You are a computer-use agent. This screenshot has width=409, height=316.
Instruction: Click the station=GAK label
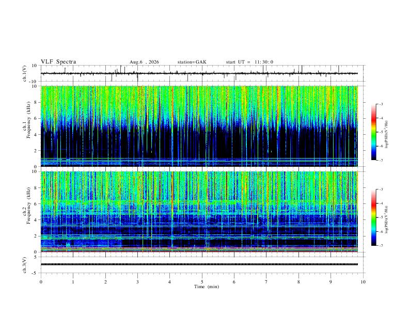(x=192, y=62)
